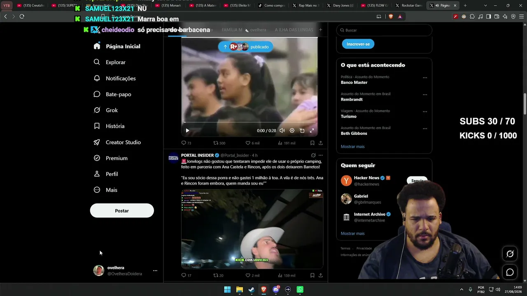Bookmark the Portal Insider post
Viewport: 527px width, 296px height.
click(x=312, y=275)
